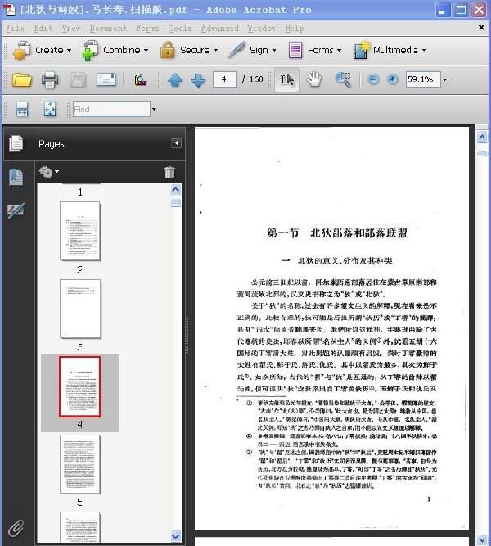
Task: Select page 4 thumbnail
Action: [x=80, y=464]
